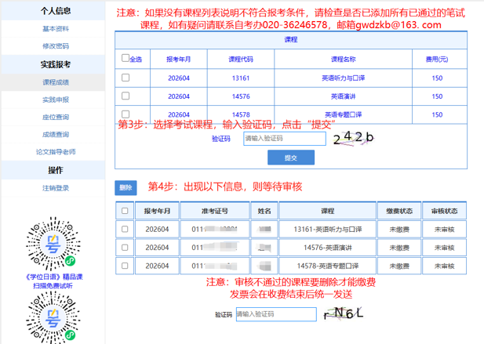Click the upper 242b captcha image
The height and width of the screenshot is (344, 484).
point(354,139)
